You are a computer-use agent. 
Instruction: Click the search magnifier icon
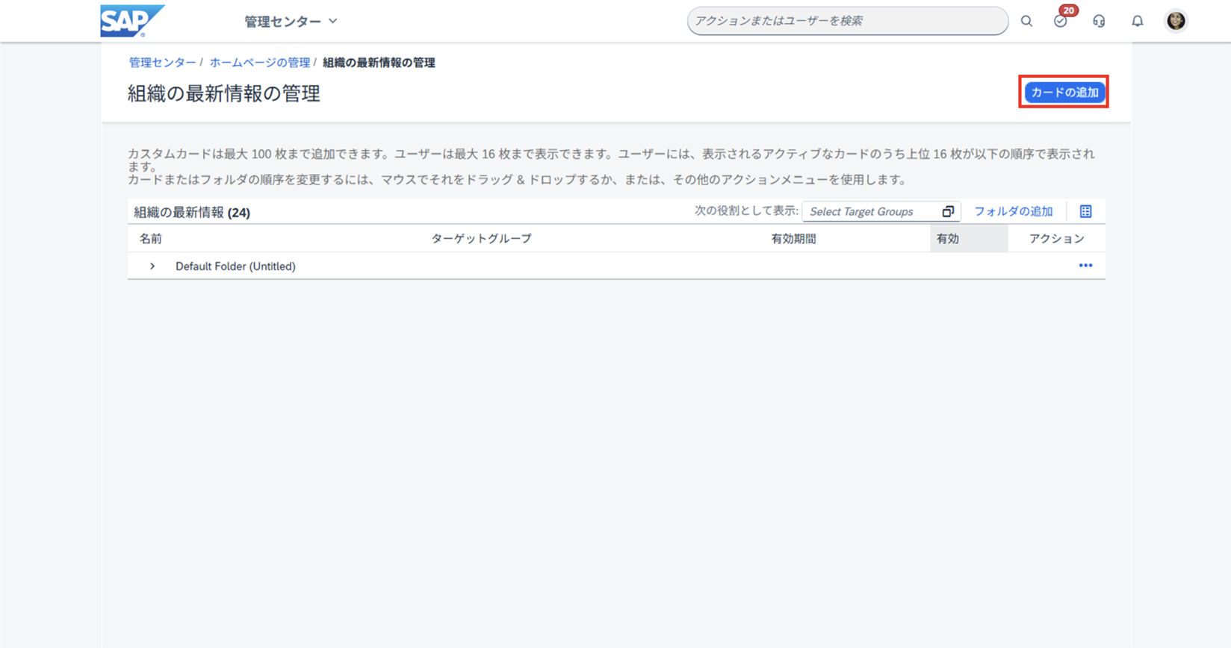[1026, 21]
